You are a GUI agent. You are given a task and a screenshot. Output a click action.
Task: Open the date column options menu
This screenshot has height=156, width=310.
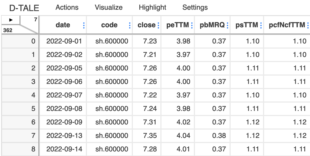coord(84,25)
